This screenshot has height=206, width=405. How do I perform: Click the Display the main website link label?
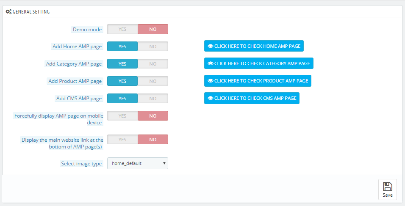click(62, 143)
